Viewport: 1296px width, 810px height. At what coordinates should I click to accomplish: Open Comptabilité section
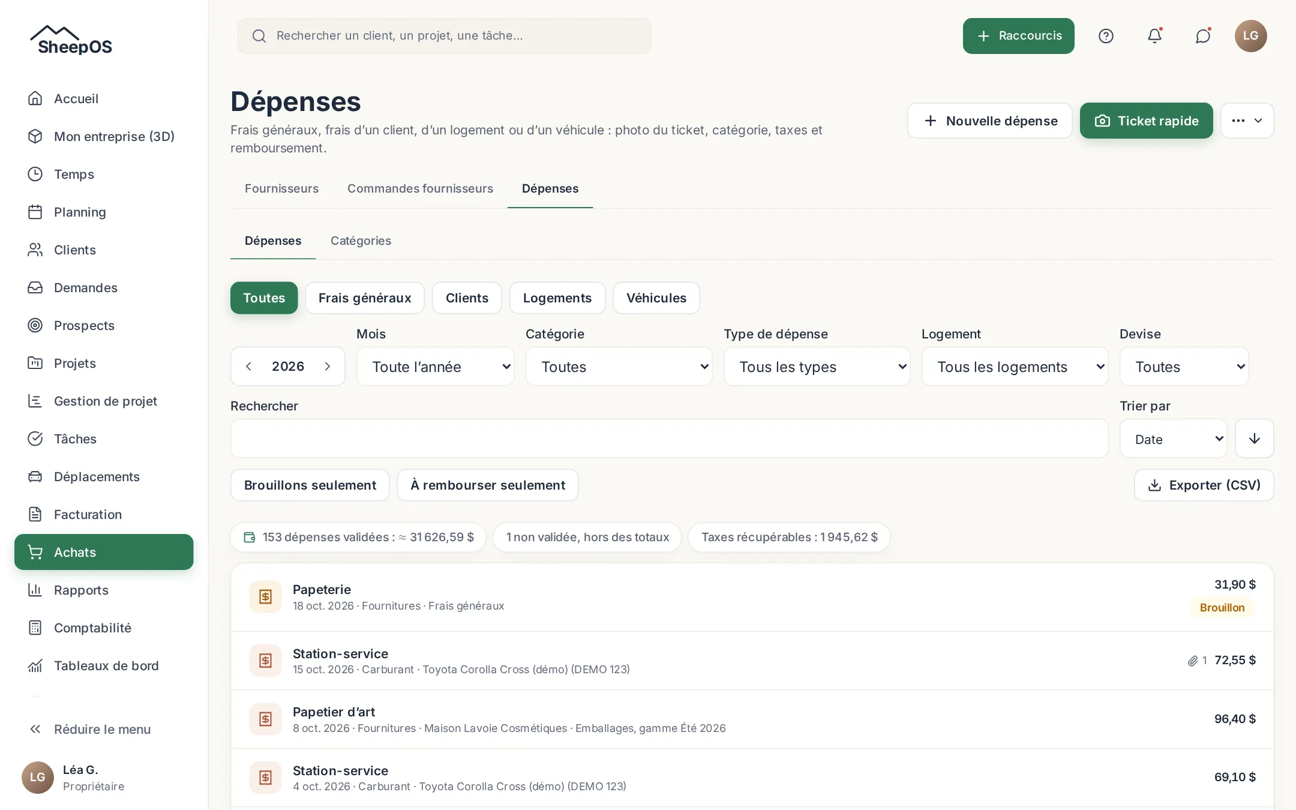[104, 628]
